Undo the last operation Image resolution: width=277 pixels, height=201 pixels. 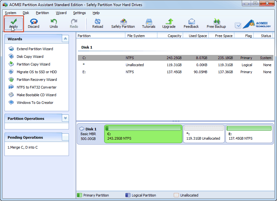[54, 24]
